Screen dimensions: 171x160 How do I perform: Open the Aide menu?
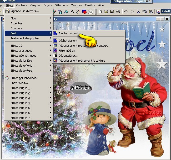coord(101,5)
